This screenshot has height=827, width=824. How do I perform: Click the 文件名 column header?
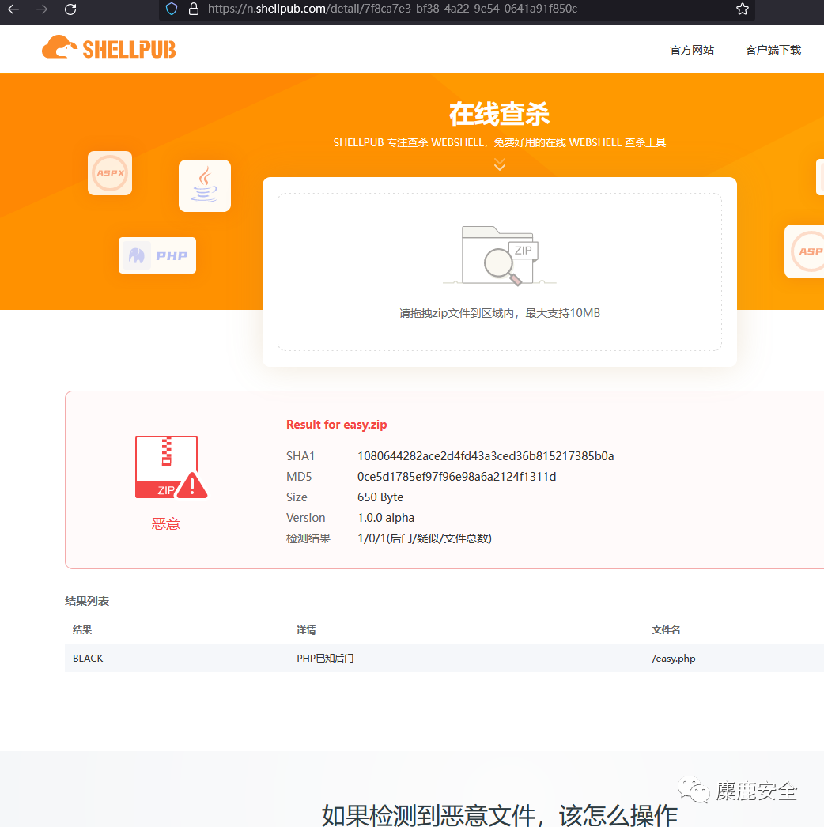[667, 630]
